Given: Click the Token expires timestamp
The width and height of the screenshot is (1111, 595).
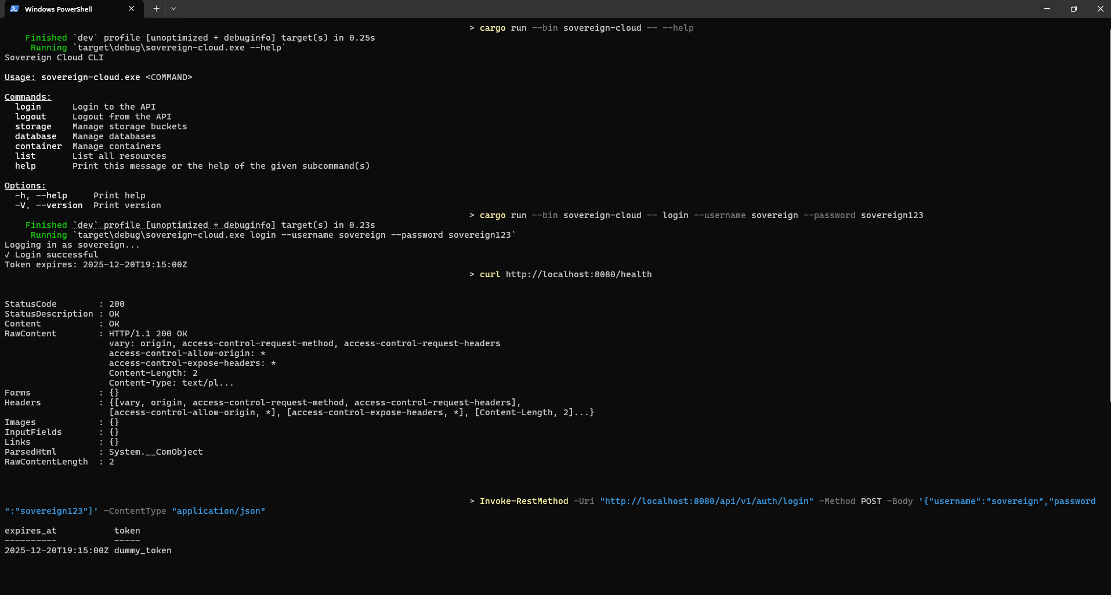Looking at the screenshot, I should (x=135, y=264).
